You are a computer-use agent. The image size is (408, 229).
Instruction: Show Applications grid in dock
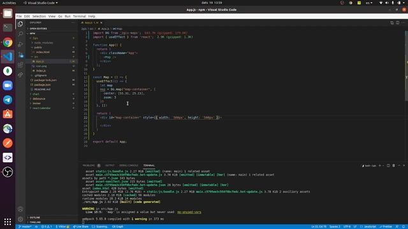8,221
